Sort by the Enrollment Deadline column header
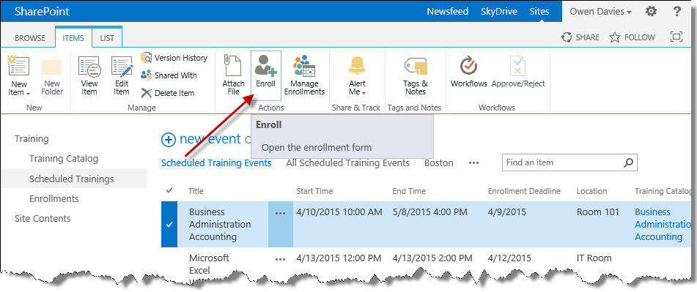The width and height of the screenshot is (697, 292). click(524, 191)
